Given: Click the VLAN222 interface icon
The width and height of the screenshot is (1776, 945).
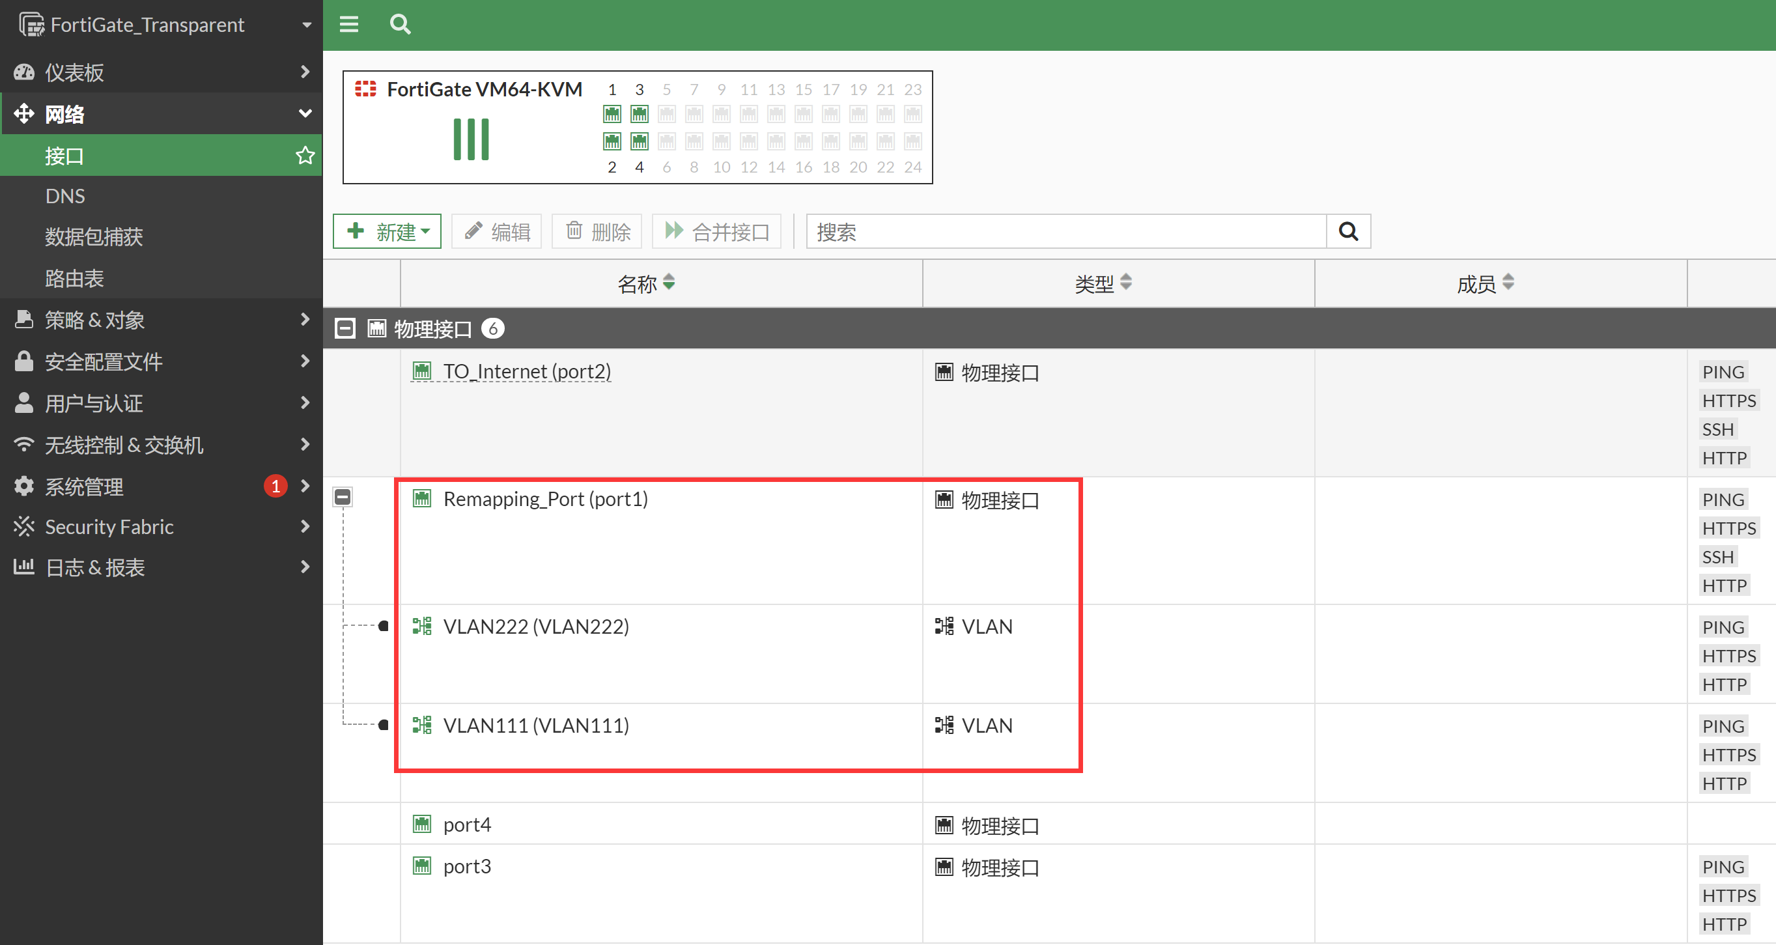Looking at the screenshot, I should click(x=422, y=626).
